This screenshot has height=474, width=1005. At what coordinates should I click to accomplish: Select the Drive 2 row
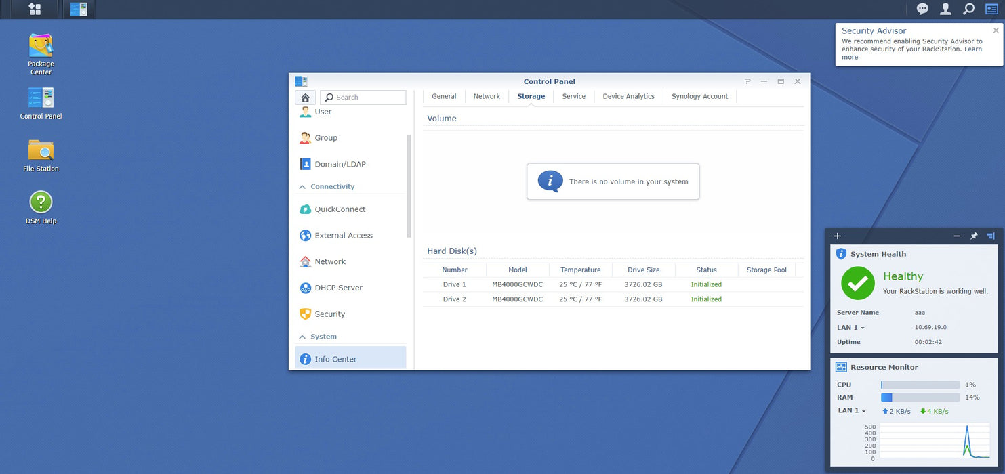613,299
